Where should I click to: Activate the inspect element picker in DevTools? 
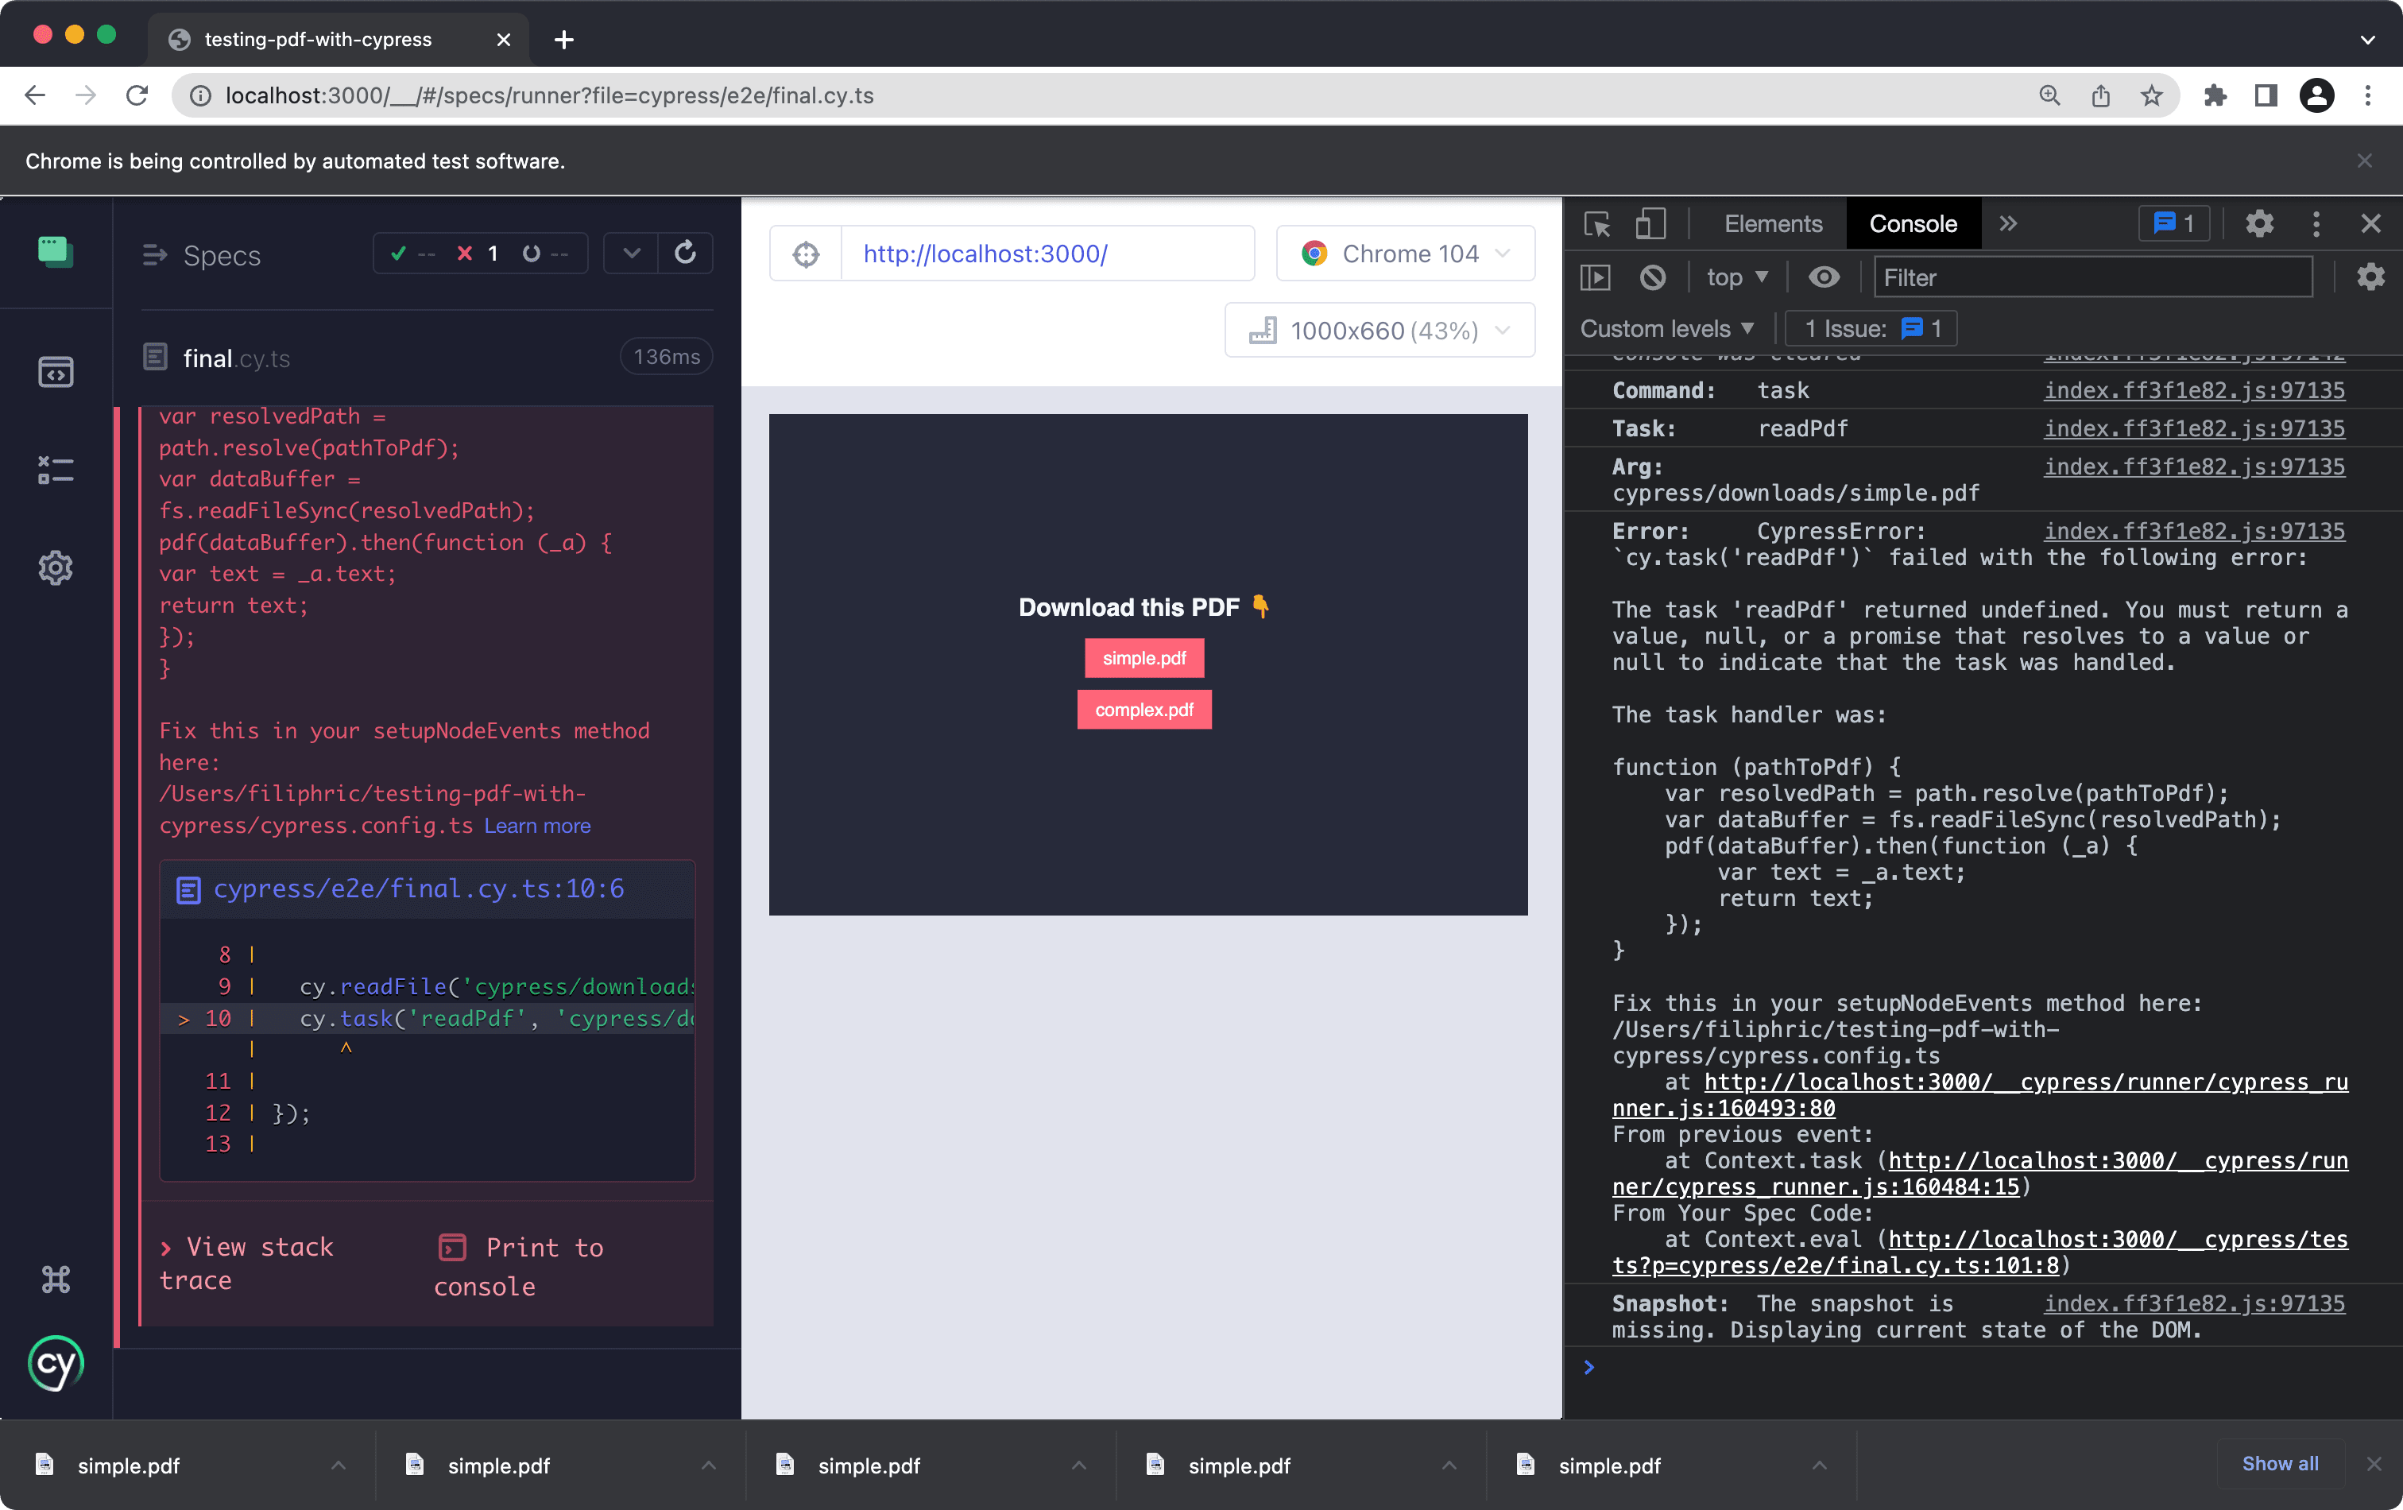click(x=1596, y=223)
